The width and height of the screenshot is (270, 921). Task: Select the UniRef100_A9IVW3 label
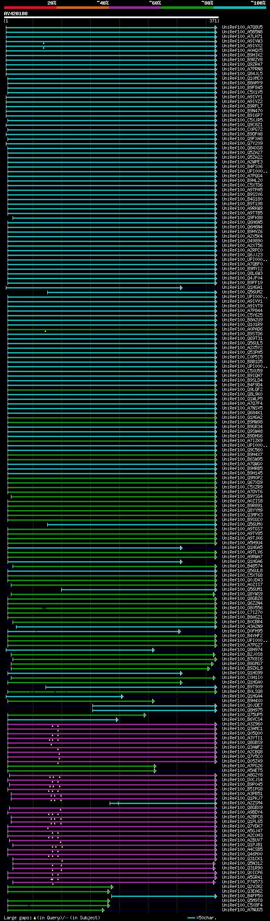[x=242, y=41]
